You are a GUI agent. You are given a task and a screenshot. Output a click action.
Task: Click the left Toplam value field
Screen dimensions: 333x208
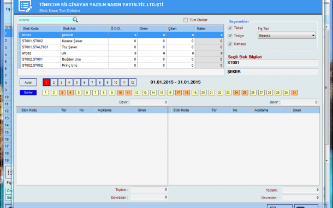[x=149, y=190]
